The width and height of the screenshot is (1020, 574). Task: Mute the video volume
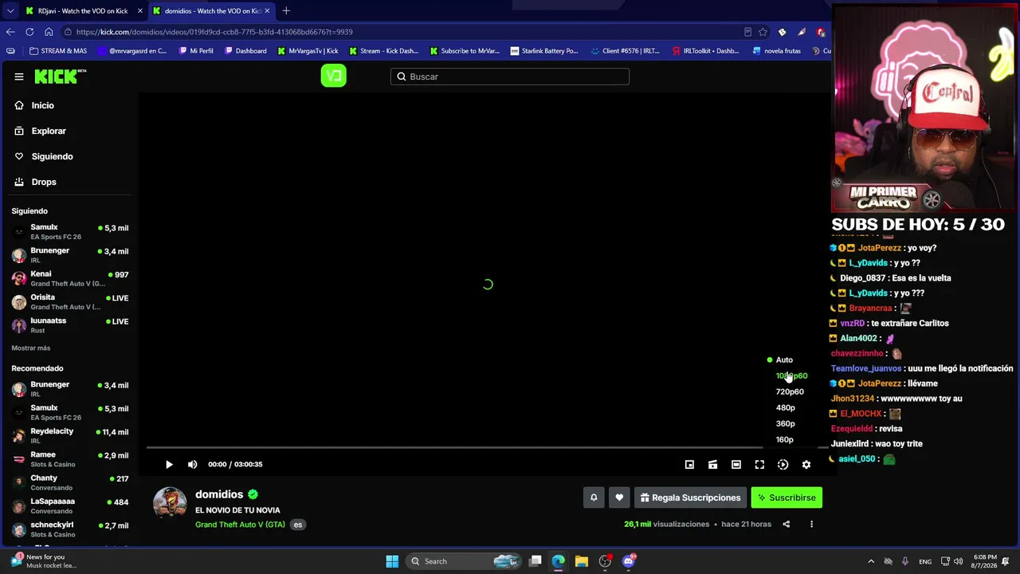(x=192, y=464)
